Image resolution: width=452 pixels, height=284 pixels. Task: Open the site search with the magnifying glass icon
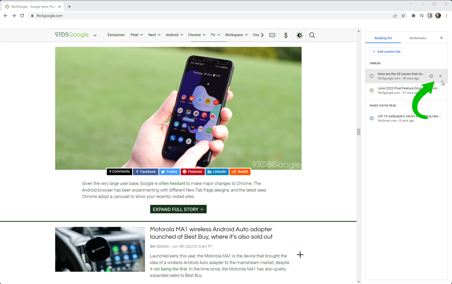312,35
